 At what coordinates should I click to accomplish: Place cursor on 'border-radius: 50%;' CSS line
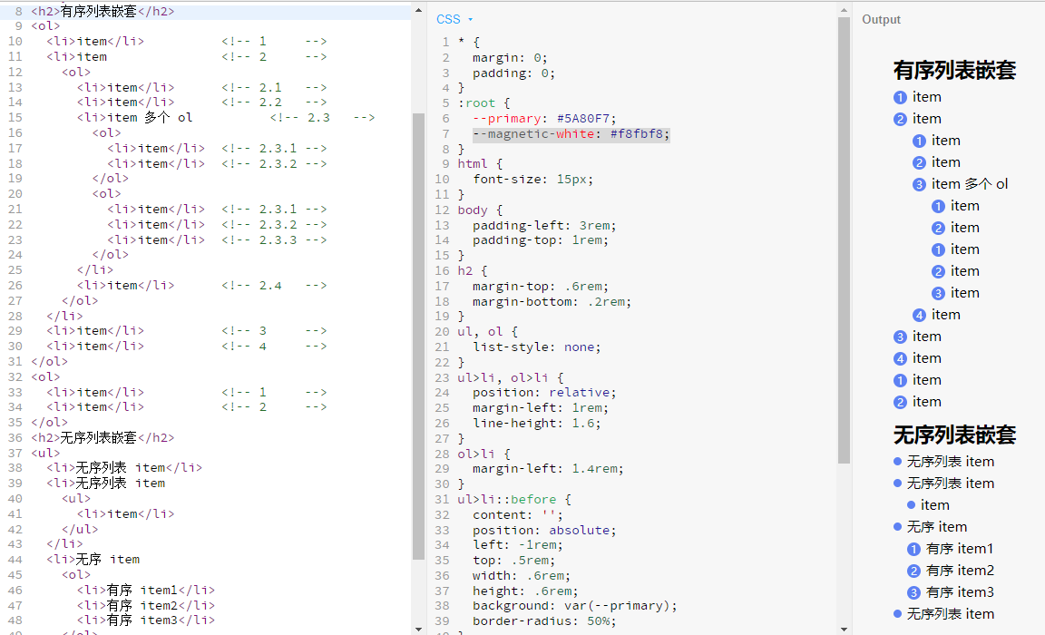[x=543, y=620]
